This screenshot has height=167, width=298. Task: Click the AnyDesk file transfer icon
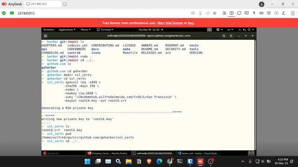coord(224,13)
